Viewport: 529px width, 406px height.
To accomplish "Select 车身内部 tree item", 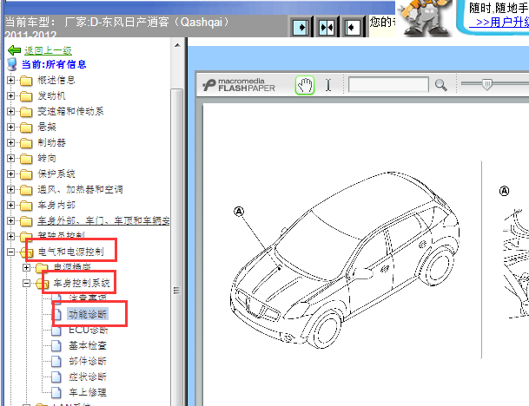I will coord(56,205).
